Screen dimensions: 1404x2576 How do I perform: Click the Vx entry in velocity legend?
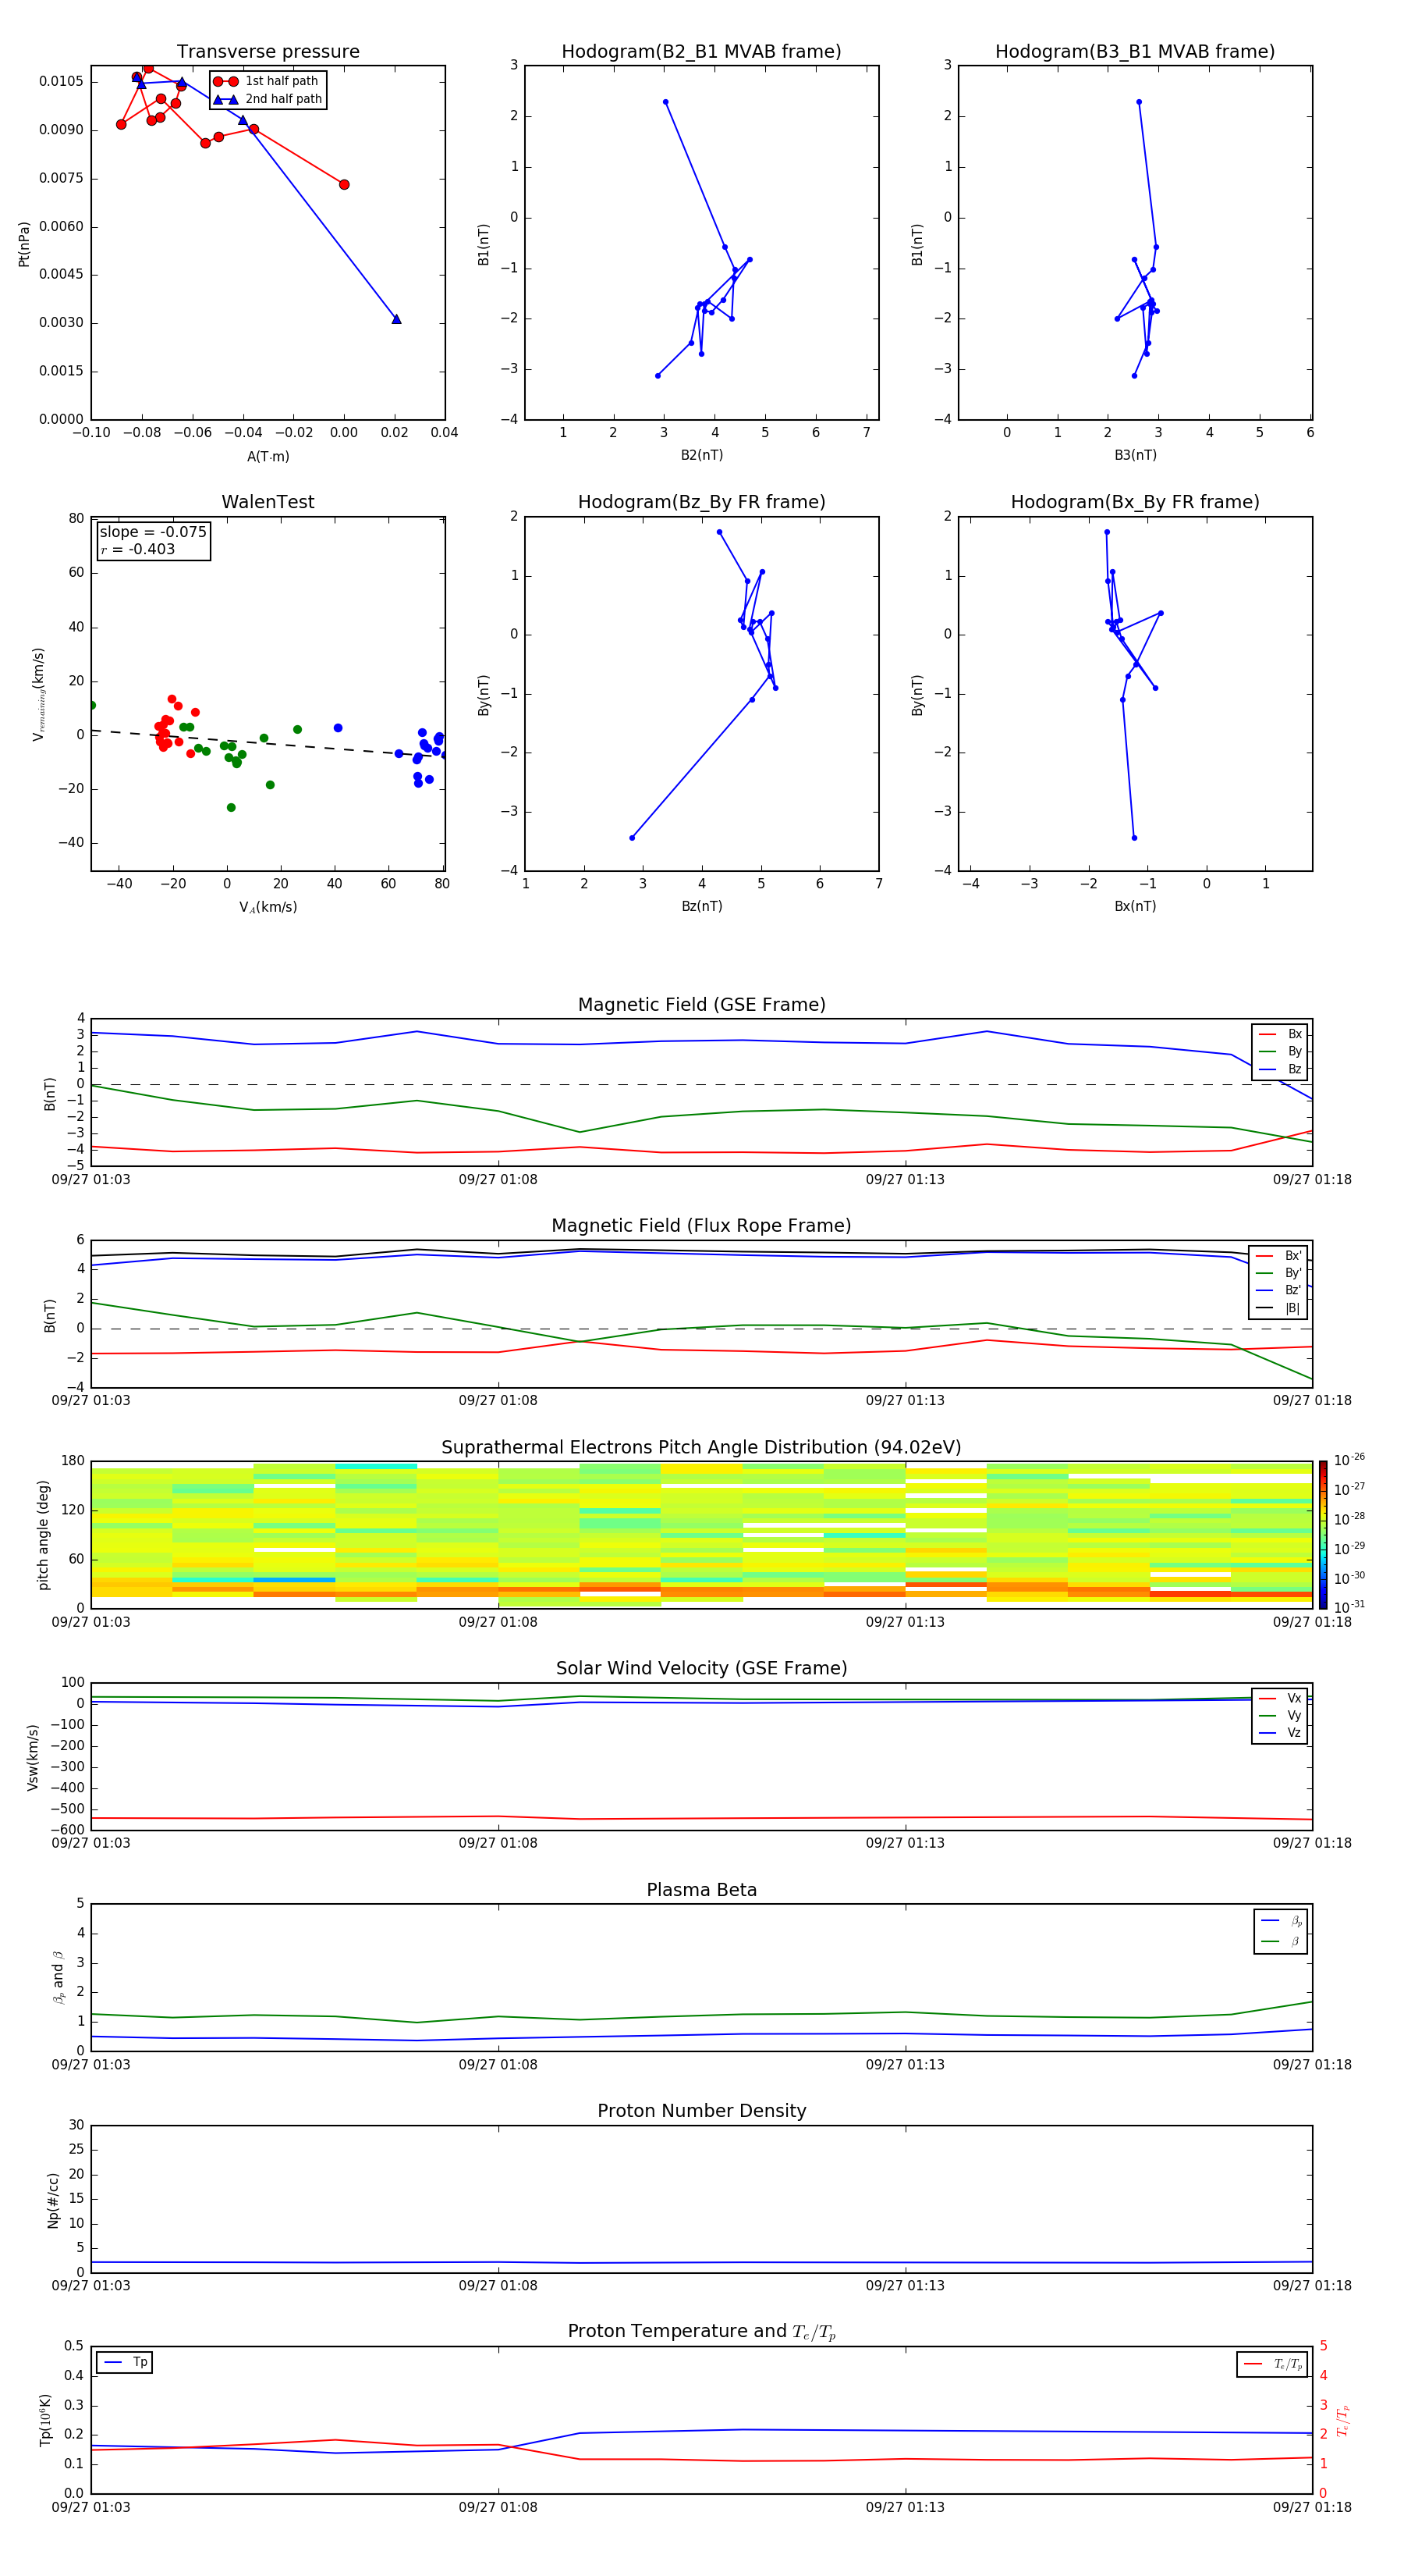click(1280, 1698)
